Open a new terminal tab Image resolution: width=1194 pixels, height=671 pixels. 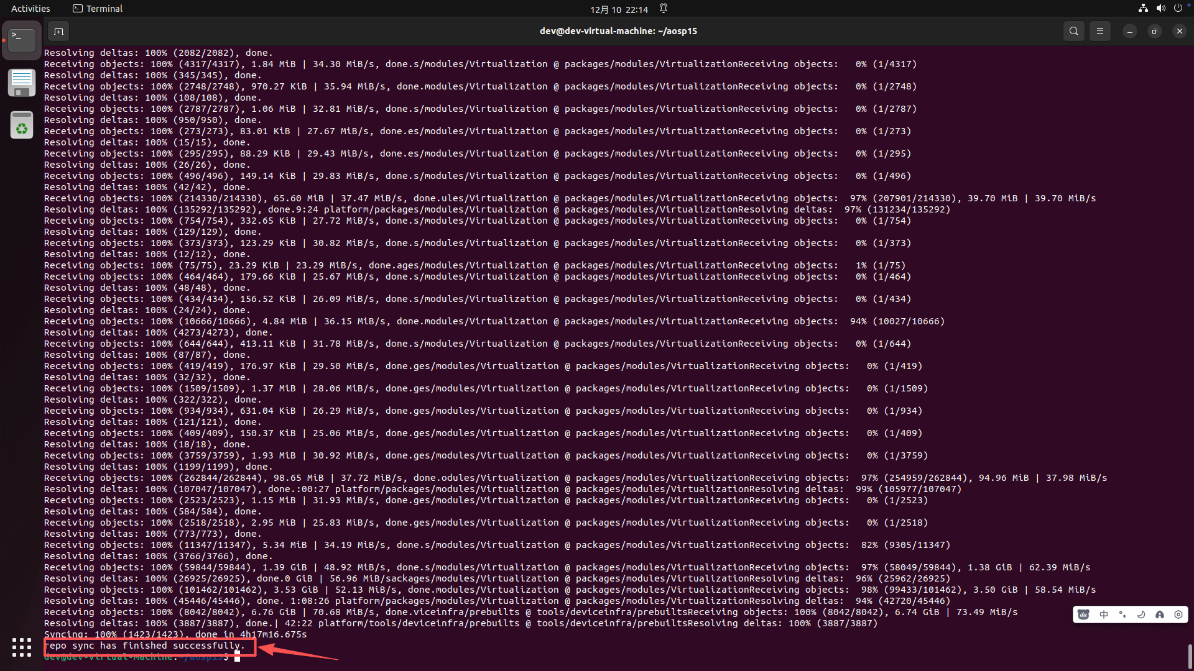pos(58,31)
